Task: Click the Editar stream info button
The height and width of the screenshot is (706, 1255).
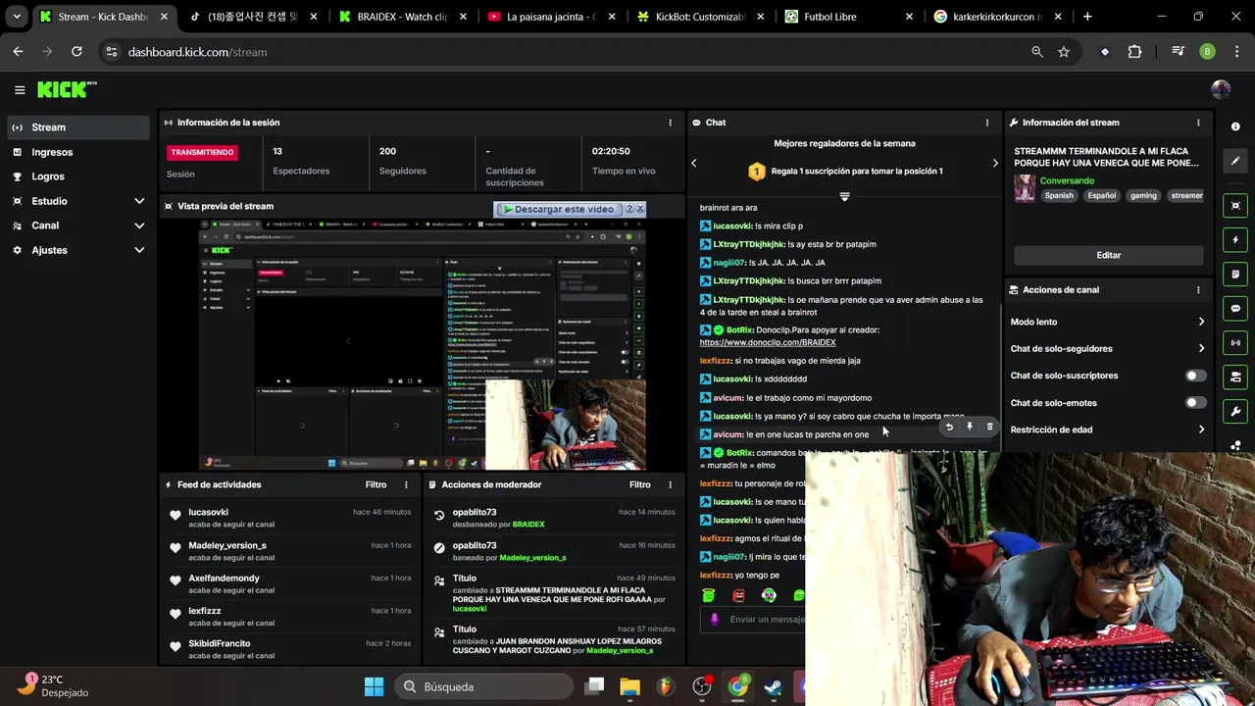Action: [1108, 255]
